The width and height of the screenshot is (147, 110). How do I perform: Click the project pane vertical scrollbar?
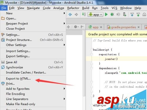[x=84, y=63]
